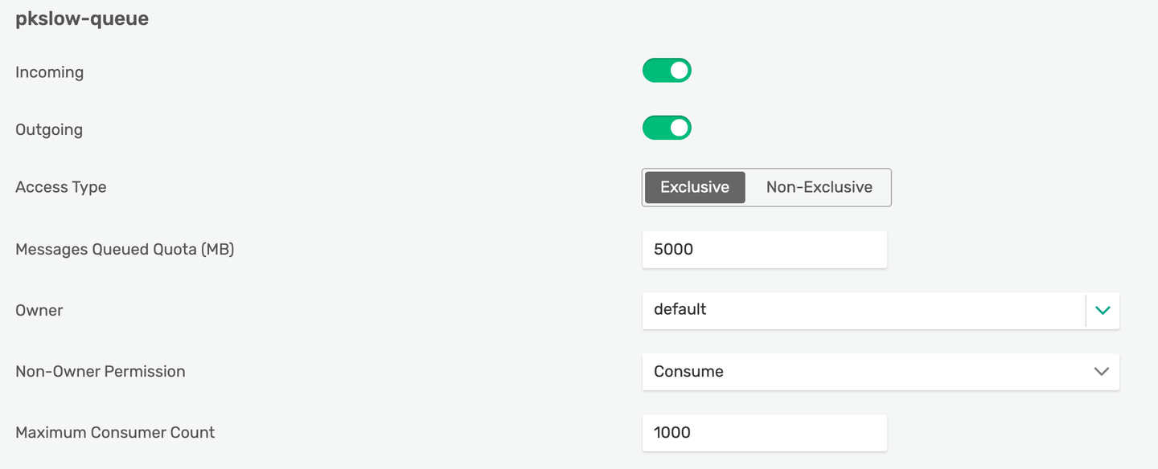Click the Access Type label
Screen dimensions: 1158x469
click(x=61, y=187)
